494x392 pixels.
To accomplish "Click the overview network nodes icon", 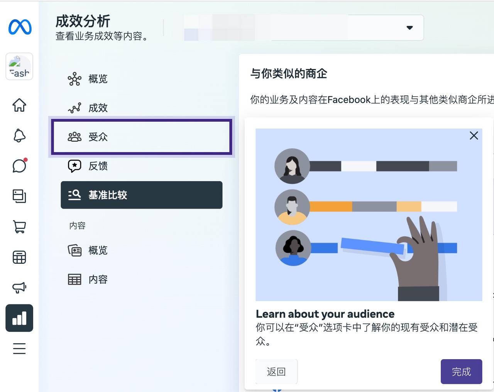I will coord(74,79).
